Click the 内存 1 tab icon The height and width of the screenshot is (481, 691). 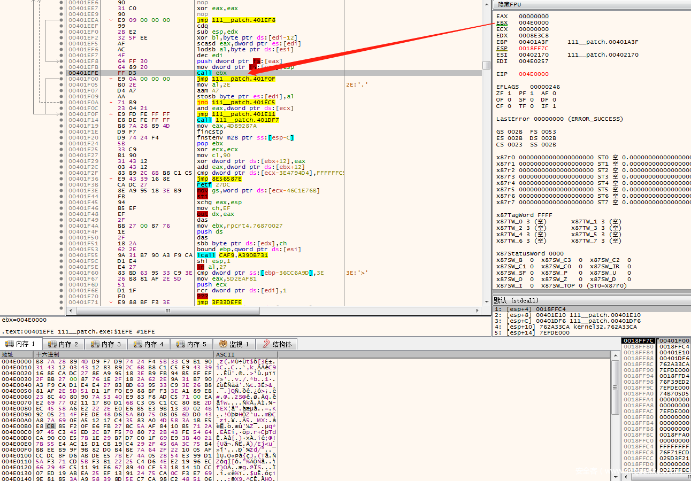(9, 344)
